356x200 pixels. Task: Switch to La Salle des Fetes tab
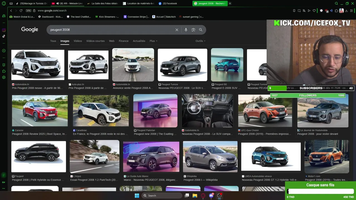click(103, 4)
